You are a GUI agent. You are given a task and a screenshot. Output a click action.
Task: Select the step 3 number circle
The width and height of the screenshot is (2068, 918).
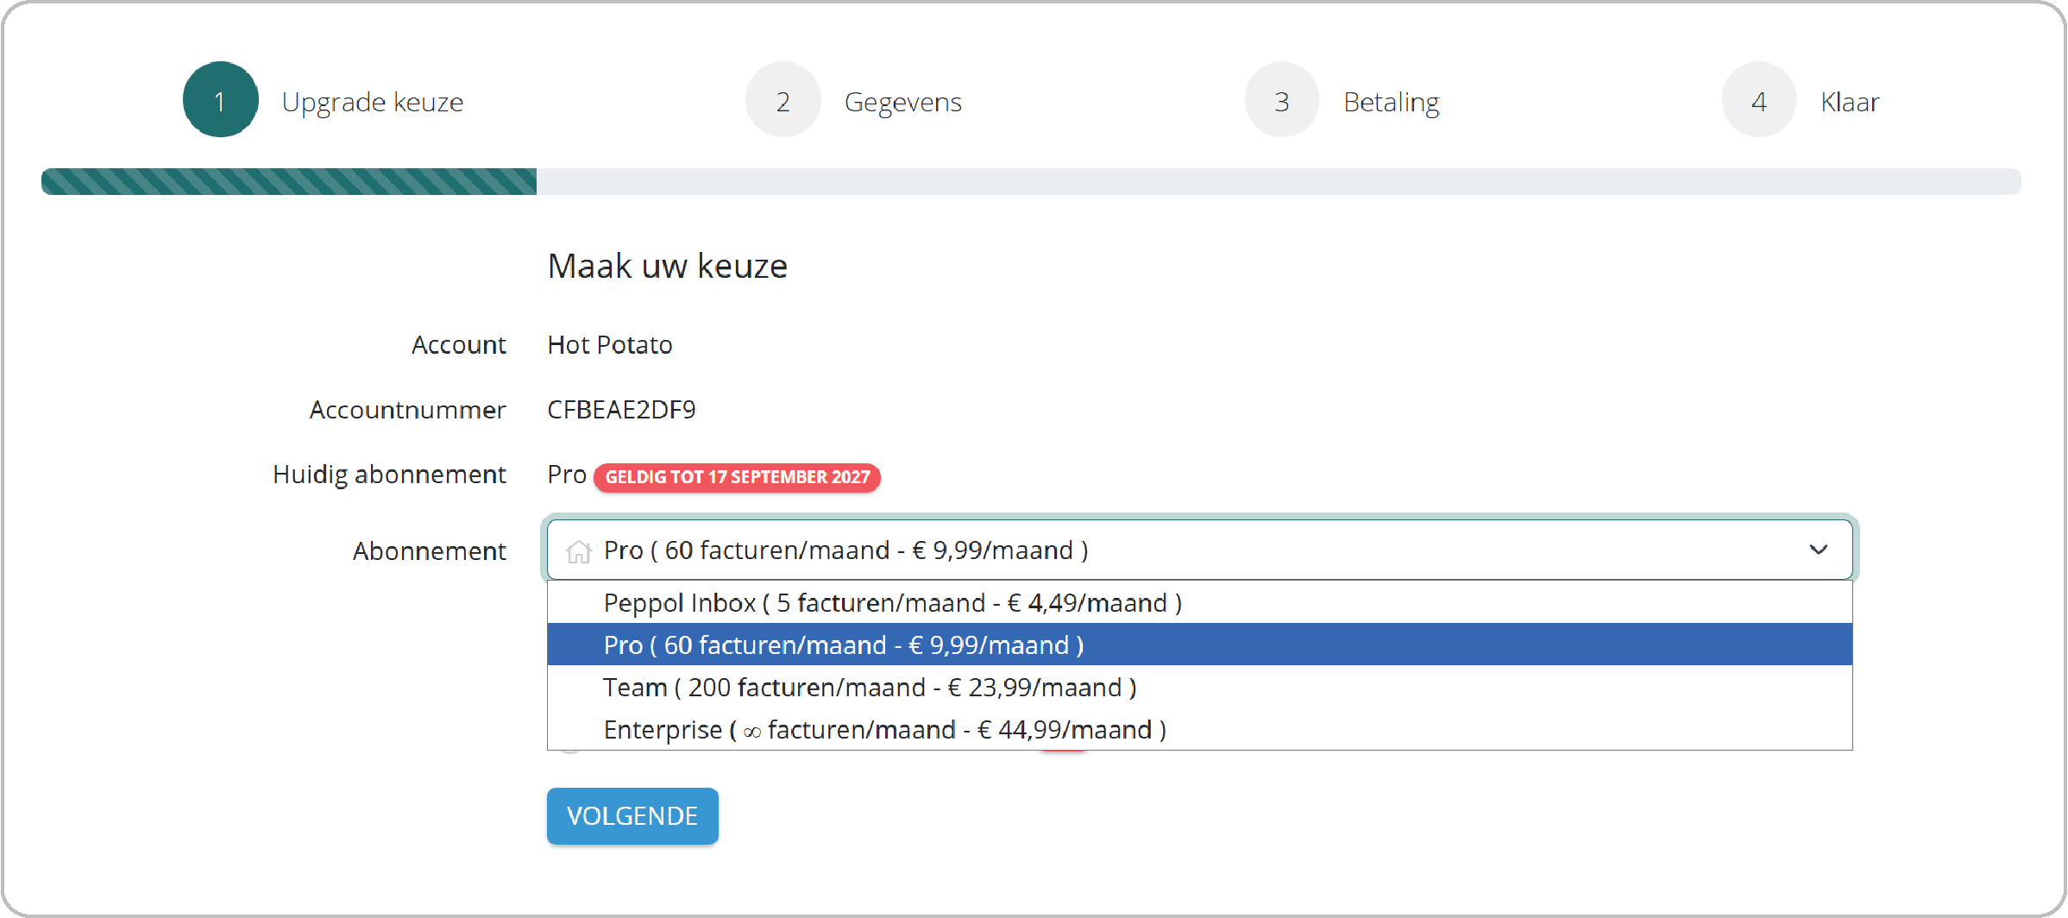[x=1281, y=100]
